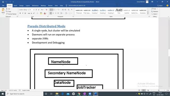Click the zoom slider in status bar
The height and width of the screenshot is (96, 170).
pos(159,90)
